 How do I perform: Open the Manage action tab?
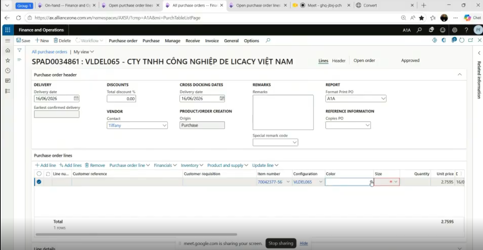point(172,41)
